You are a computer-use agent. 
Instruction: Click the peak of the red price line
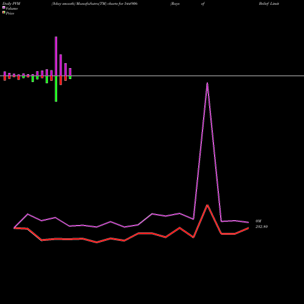click(x=207, y=205)
